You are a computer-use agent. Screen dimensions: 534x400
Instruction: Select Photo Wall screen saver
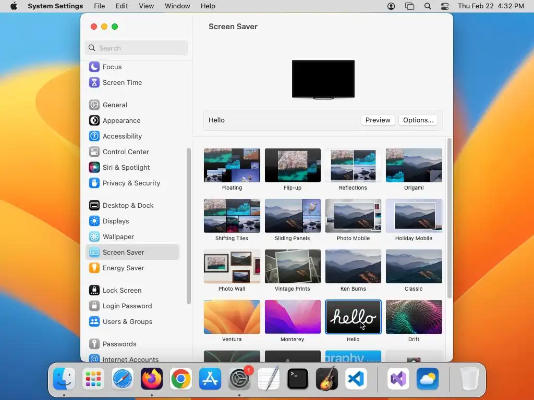coord(232,266)
